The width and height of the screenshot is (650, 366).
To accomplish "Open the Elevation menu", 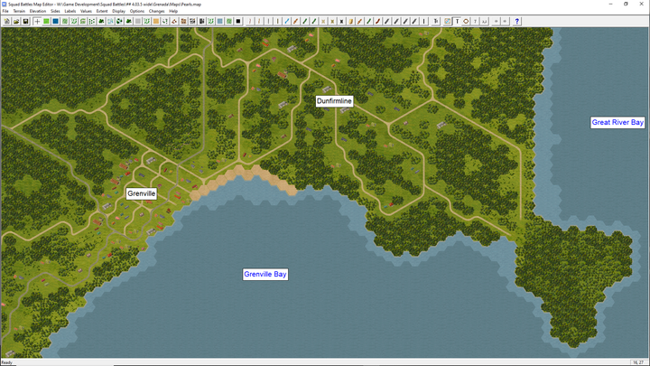I will (x=38, y=11).
